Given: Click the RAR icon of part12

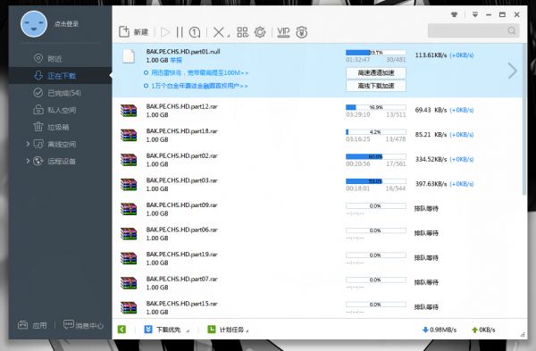Looking at the screenshot, I should pyautogui.click(x=129, y=111).
